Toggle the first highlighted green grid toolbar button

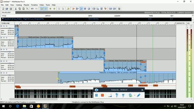[42, 9]
